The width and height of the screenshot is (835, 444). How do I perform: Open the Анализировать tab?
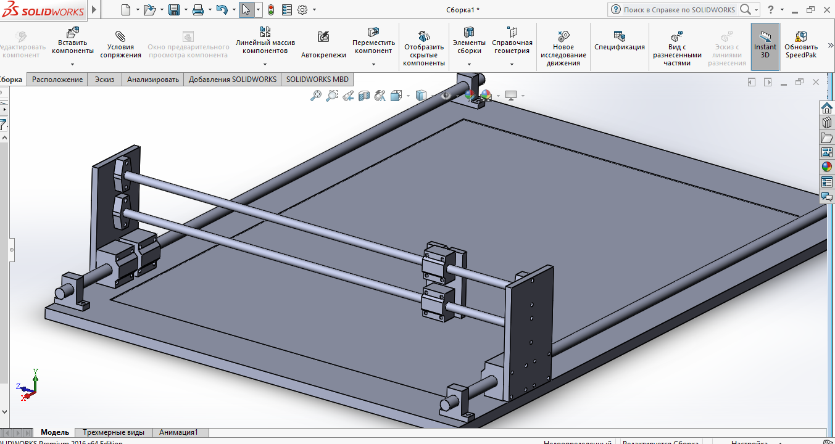click(152, 79)
